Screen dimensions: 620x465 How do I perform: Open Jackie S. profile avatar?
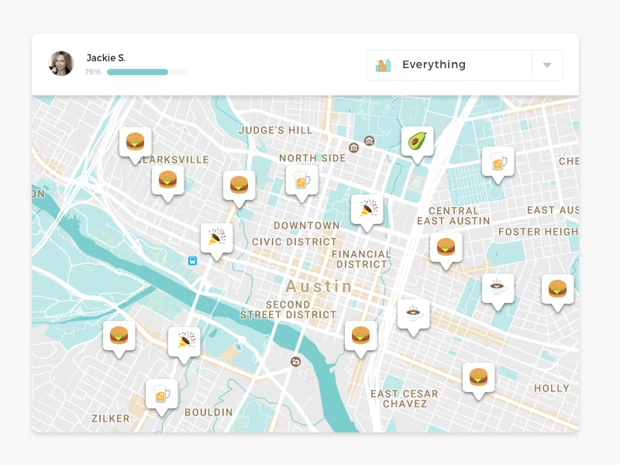(61, 64)
